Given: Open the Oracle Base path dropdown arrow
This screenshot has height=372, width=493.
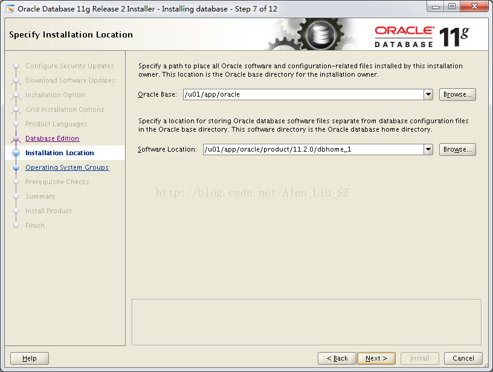Looking at the screenshot, I should pyautogui.click(x=428, y=94).
